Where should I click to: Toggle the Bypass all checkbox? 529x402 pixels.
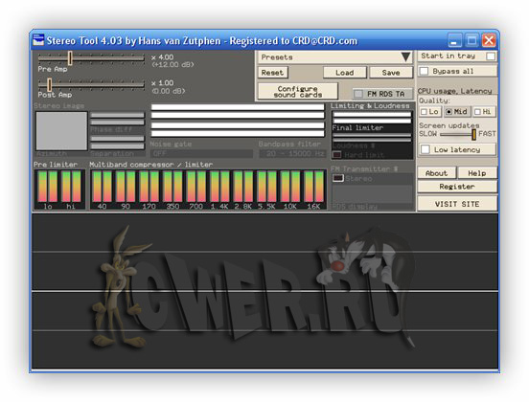(x=425, y=72)
